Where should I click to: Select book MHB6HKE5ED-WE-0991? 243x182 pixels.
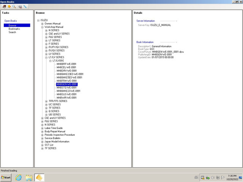(x=69, y=77)
